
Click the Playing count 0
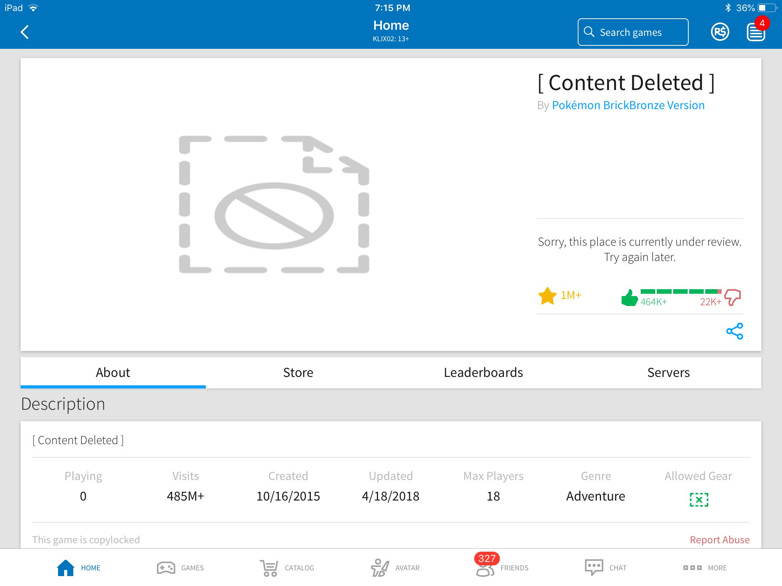83,496
